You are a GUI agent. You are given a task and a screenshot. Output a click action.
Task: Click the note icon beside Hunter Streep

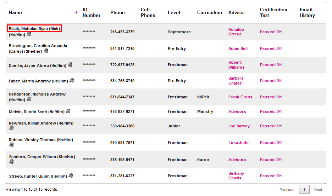[71, 176]
